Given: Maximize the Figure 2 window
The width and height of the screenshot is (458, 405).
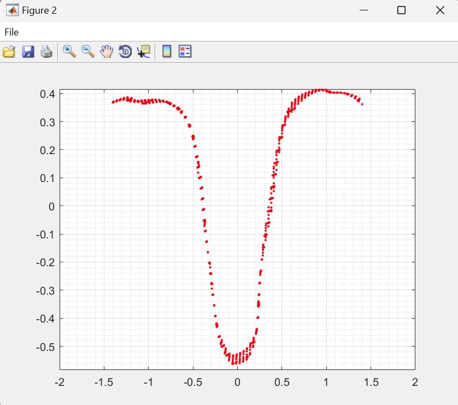Looking at the screenshot, I should click(x=401, y=10).
